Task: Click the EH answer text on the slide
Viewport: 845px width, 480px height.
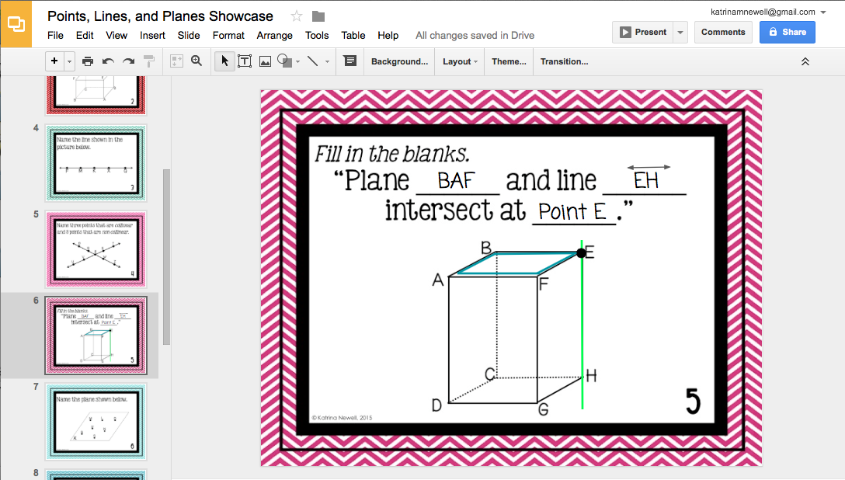Action: (646, 181)
